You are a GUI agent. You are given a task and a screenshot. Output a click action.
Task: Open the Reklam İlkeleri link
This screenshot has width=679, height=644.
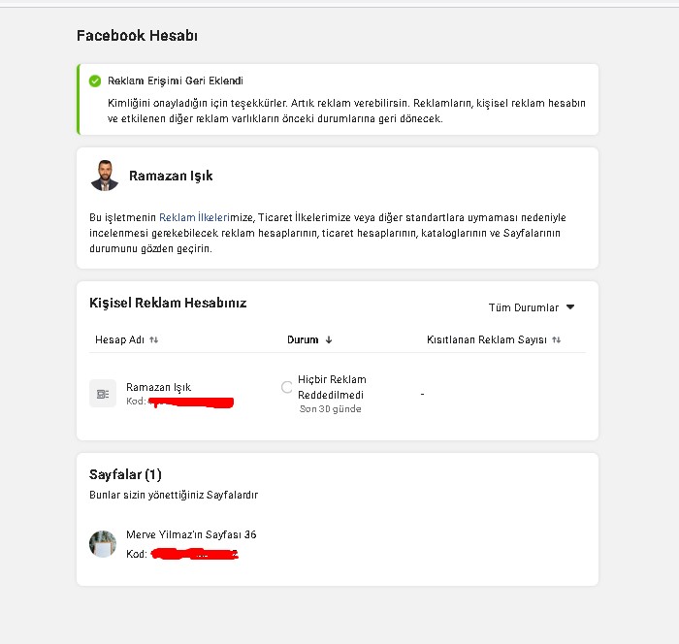click(x=194, y=217)
